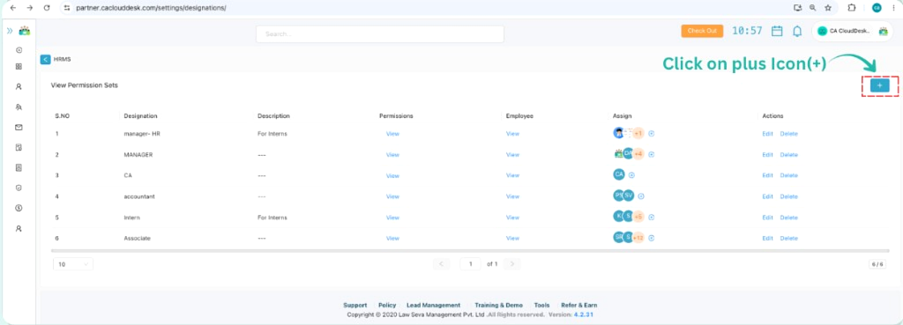The height and width of the screenshot is (325, 903).
Task: Click the +12 badge in Associate row
Action: click(638, 238)
